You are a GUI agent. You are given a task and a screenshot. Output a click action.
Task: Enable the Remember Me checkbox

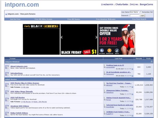pyautogui.click(x=141, y=12)
